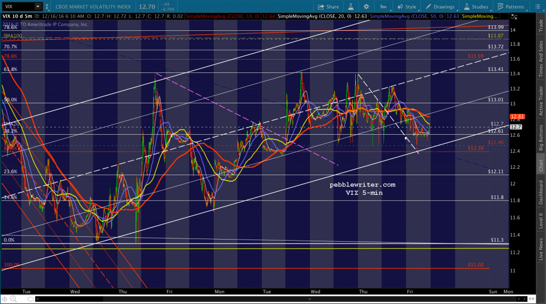
Task: Click the $13.41 level label
Action: point(495,69)
